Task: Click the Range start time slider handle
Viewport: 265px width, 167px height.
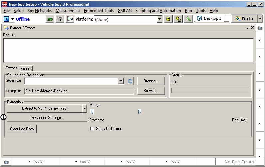Action: click(x=92, y=112)
